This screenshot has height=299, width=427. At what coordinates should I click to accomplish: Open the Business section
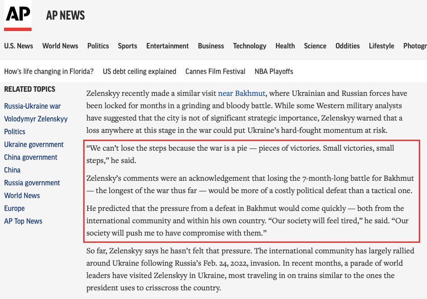[x=211, y=46]
